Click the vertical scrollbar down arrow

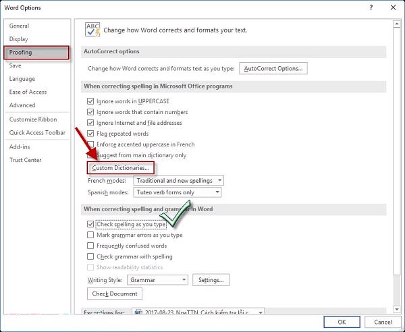pos(396,308)
